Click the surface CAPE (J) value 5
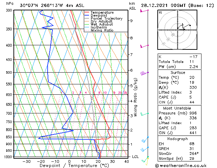The height and width of the screenshot is (168, 217). pos(191,97)
